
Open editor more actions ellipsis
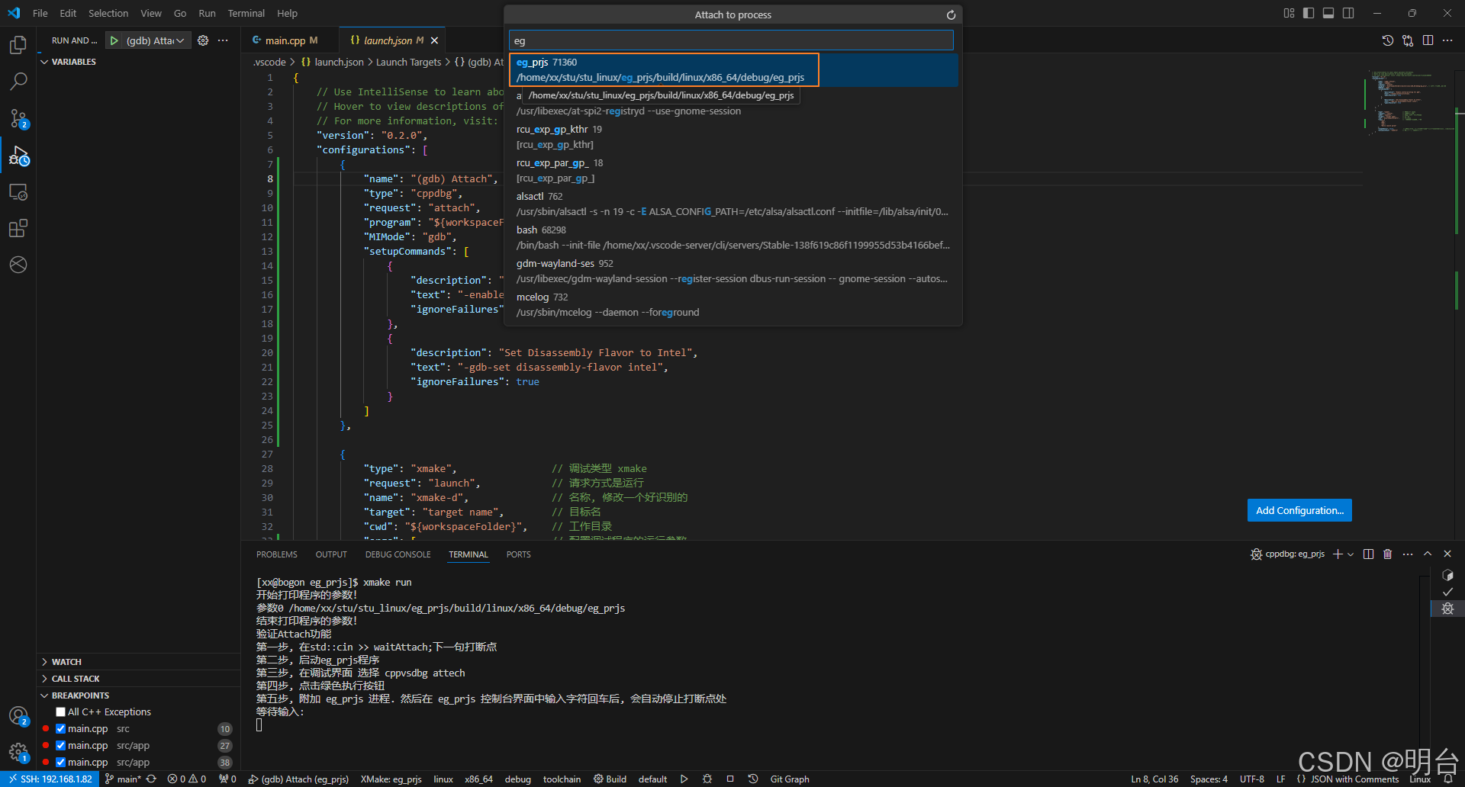1447,40
